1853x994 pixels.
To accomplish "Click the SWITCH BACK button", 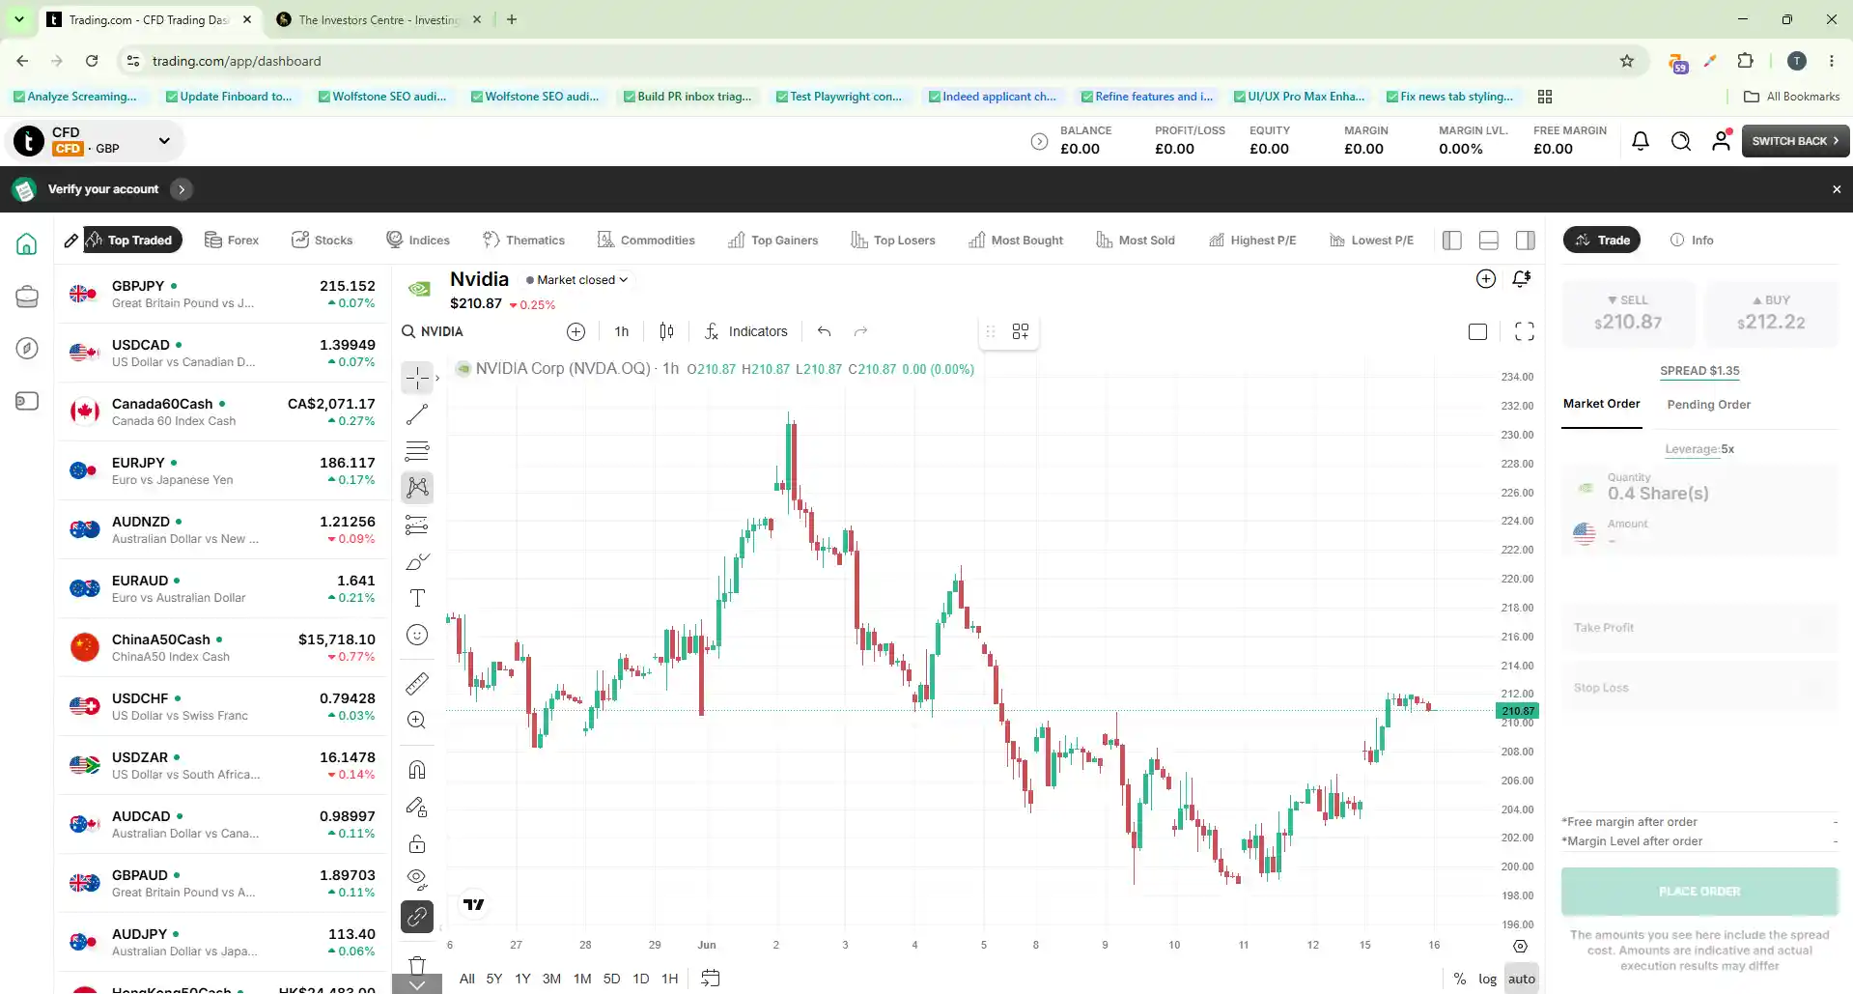I will click(1795, 141).
